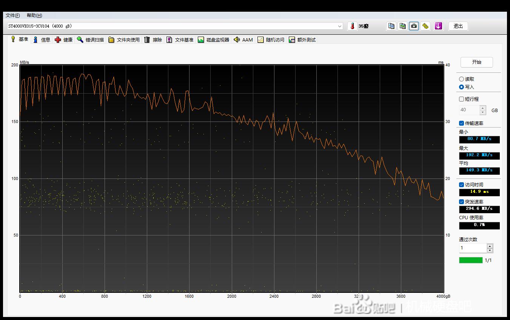The image size is (510, 320).
Task: Increase 通过次数 with the up arrow
Action: 490,246
